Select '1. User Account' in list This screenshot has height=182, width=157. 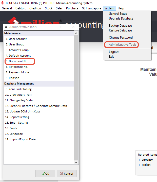tap(39, 39)
